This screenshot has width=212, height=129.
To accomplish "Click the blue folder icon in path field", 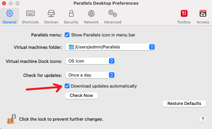I will pos(71,47).
